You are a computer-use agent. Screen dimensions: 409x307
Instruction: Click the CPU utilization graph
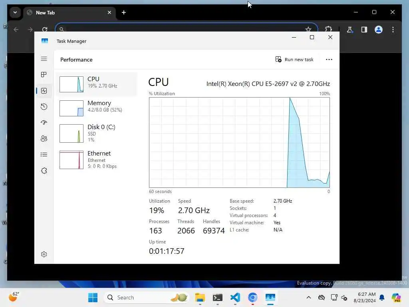pos(239,142)
